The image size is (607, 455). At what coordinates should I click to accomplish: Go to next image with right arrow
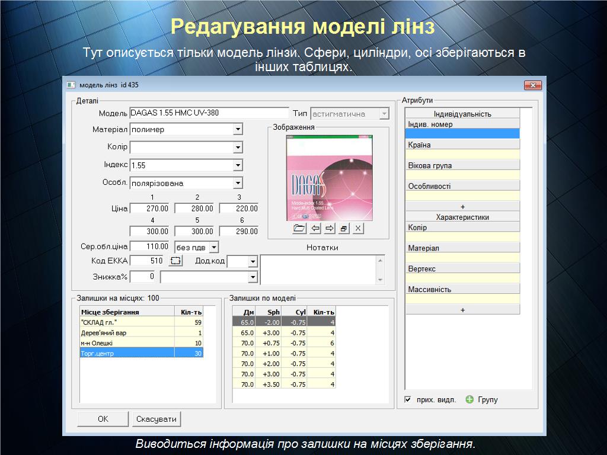pos(330,228)
